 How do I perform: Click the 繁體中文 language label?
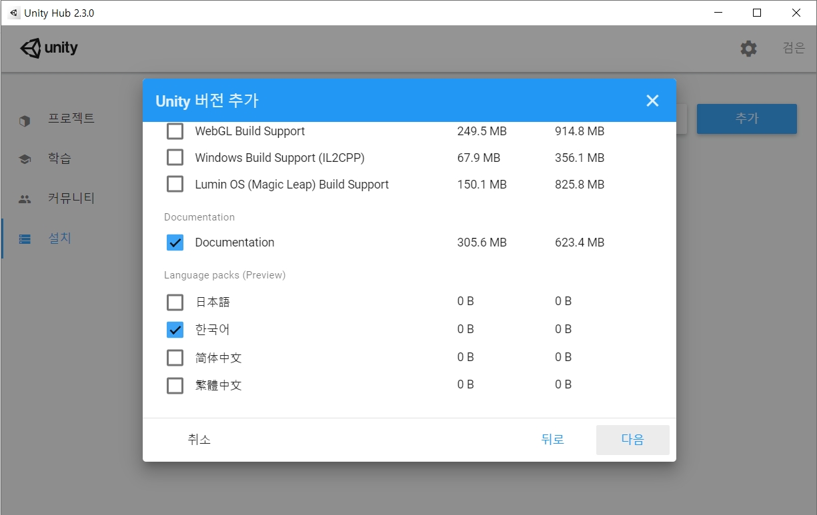tap(218, 386)
